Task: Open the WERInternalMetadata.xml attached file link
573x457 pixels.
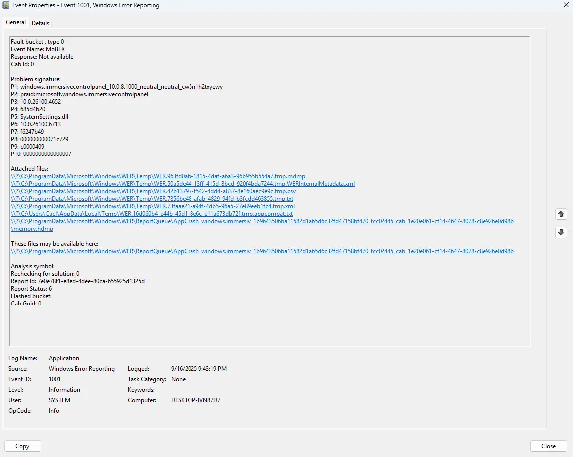Action: tap(182, 183)
